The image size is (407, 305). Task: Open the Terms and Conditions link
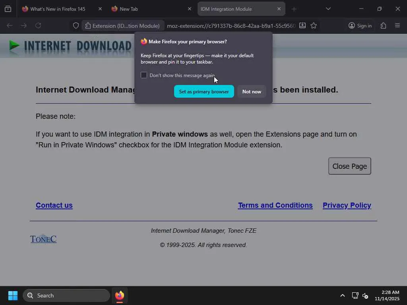pyautogui.click(x=275, y=205)
